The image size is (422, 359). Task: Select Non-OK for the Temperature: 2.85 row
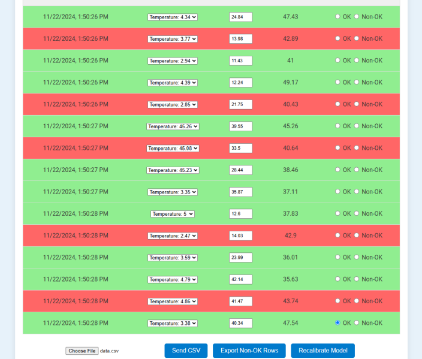[357, 104]
